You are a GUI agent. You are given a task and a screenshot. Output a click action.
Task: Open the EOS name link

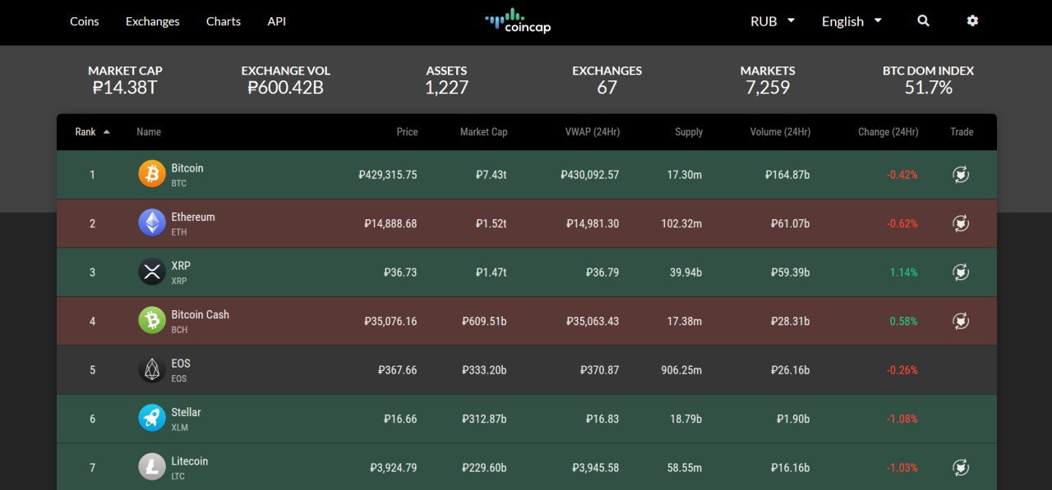[181, 363]
